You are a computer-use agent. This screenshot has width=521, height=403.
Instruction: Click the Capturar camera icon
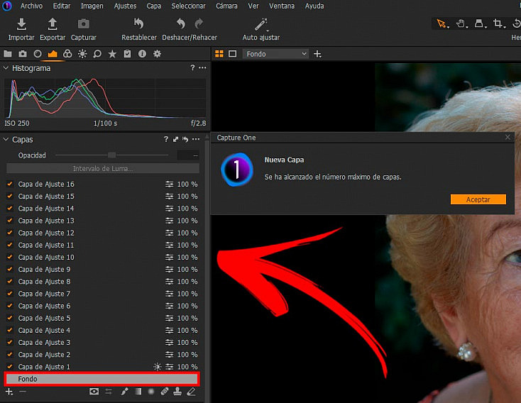pyautogui.click(x=83, y=24)
